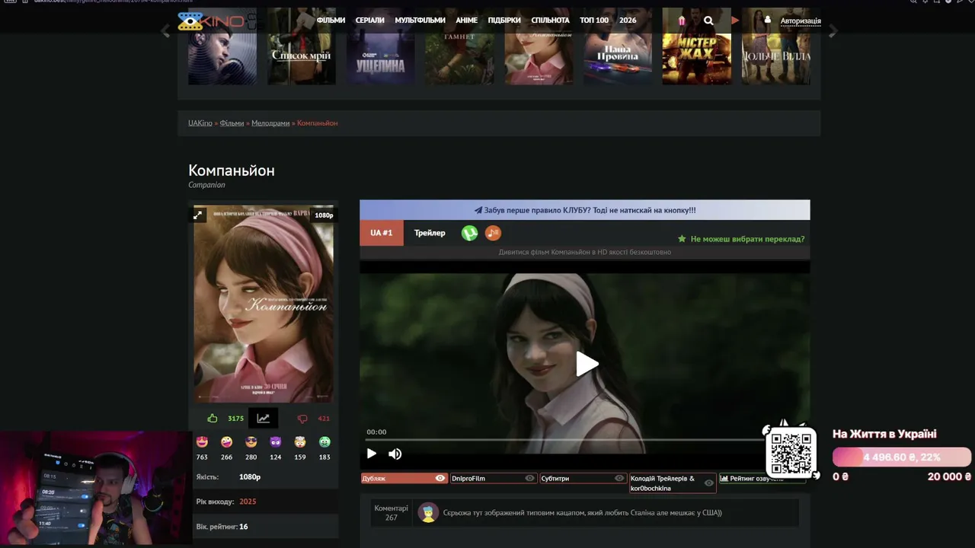Switch to the Трейлер tab
Screen dimensions: 975x548
tap(430, 233)
